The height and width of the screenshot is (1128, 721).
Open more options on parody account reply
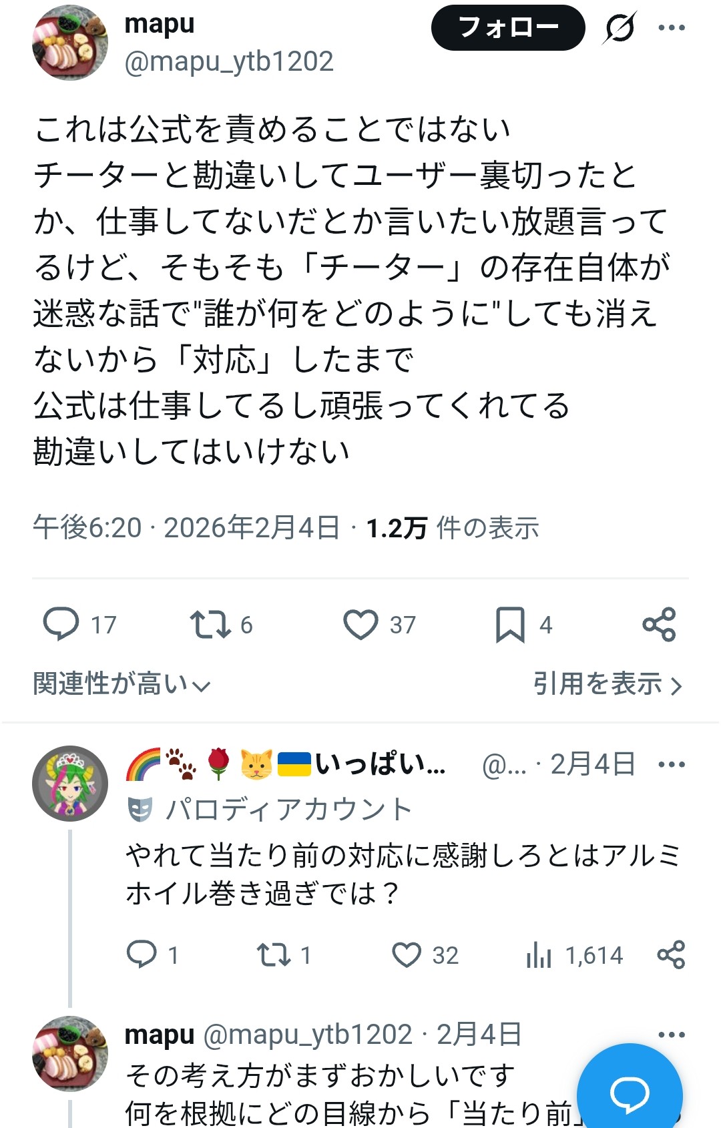point(671,765)
